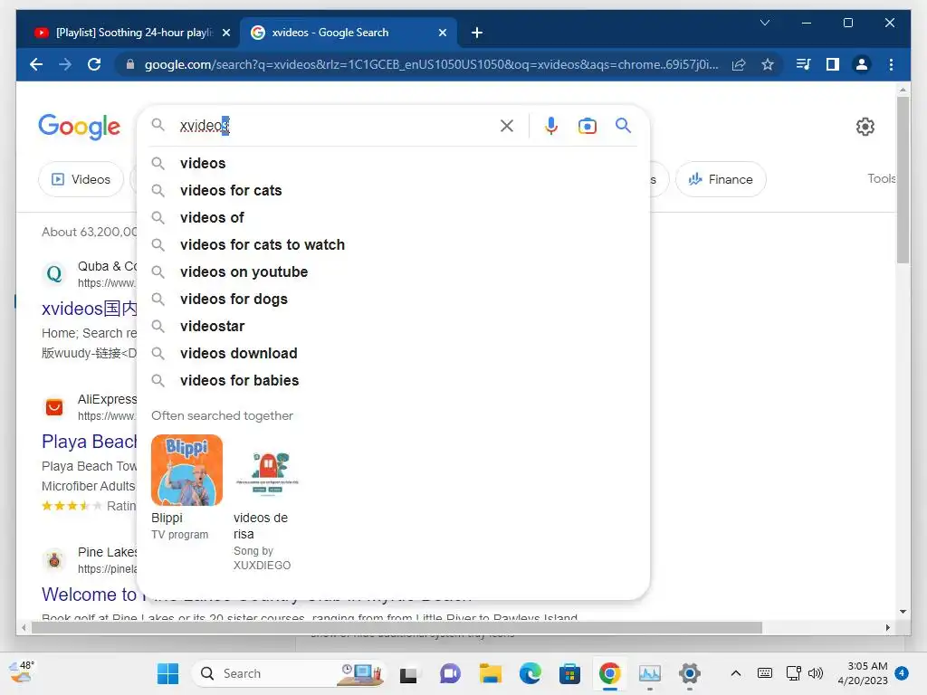The image size is (927, 695).
Task: Open Chrome three-dot menu
Action: pos(891,64)
